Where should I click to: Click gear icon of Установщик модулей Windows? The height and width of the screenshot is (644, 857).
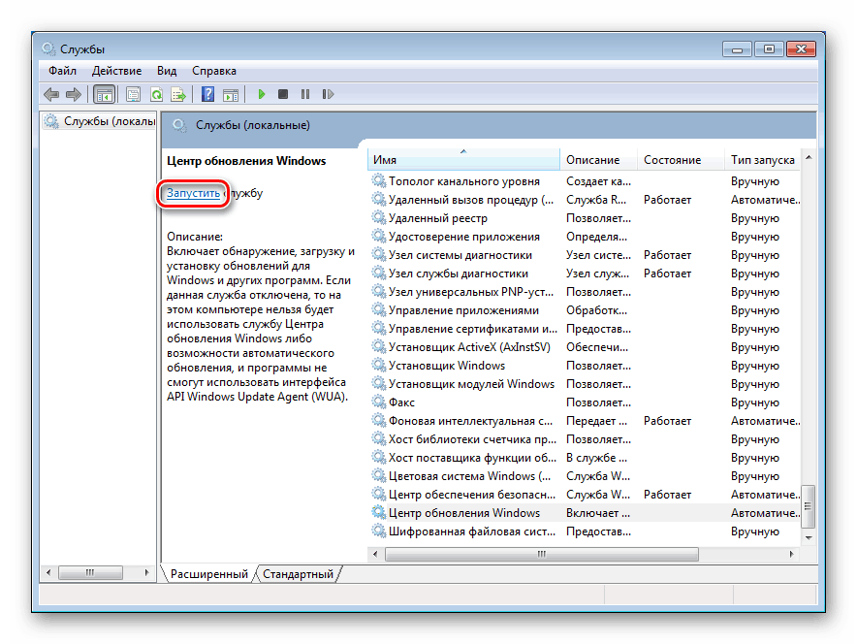click(379, 383)
